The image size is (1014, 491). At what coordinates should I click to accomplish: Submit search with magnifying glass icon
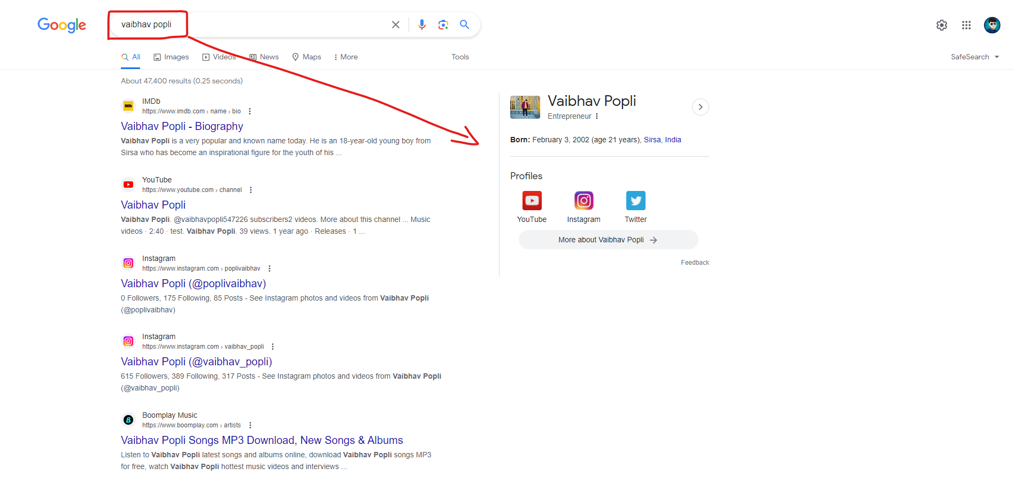click(x=465, y=25)
